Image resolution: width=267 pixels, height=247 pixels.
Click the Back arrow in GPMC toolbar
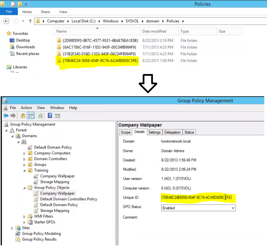click(x=6, y=116)
